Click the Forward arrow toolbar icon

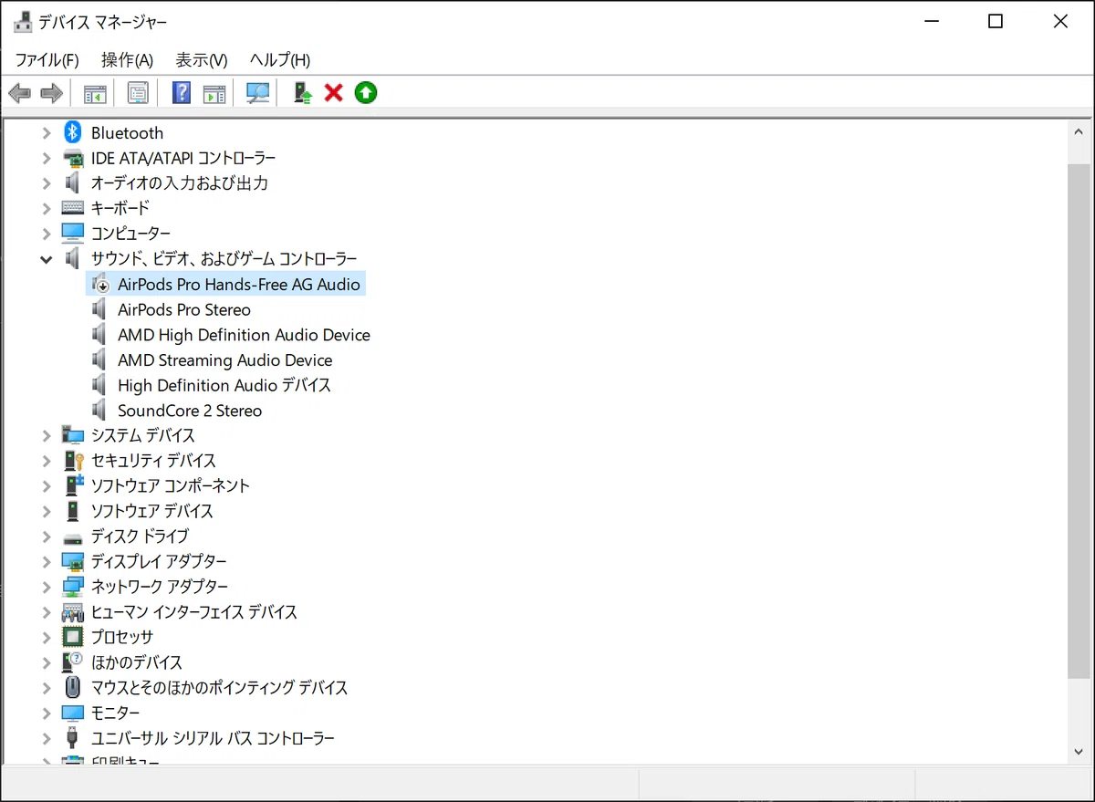52,93
